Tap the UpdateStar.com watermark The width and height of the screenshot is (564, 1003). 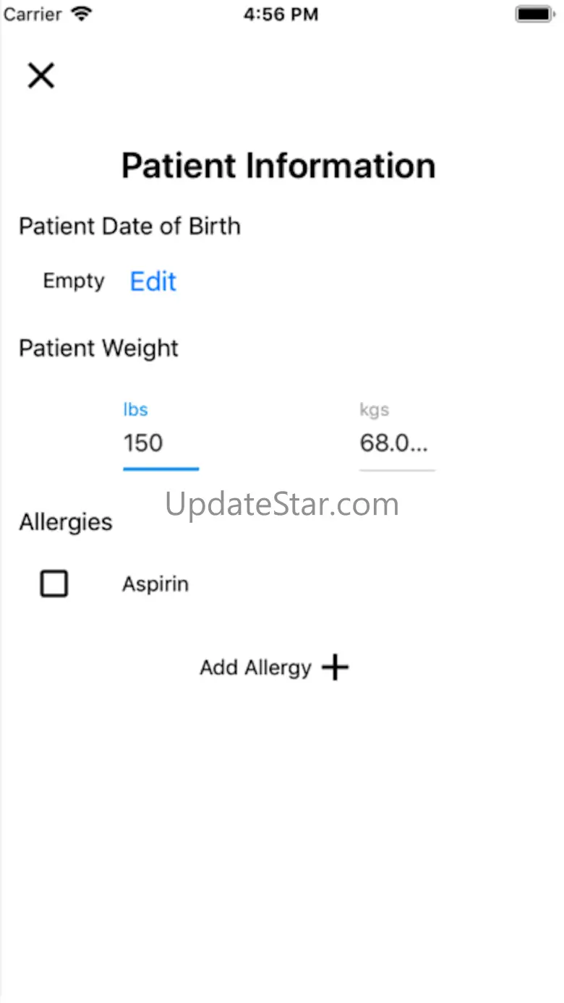click(282, 504)
